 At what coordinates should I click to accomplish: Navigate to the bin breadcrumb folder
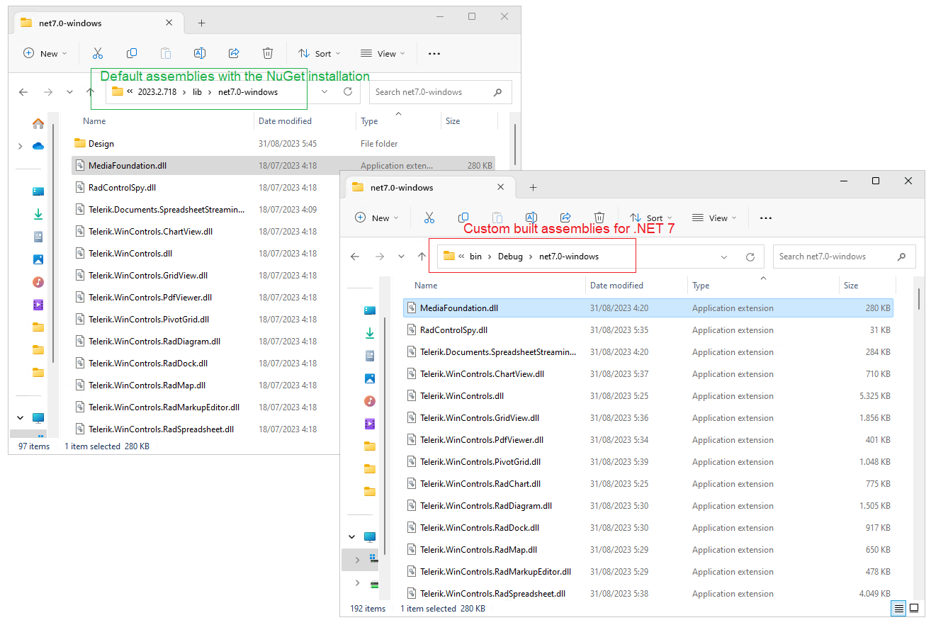475,257
